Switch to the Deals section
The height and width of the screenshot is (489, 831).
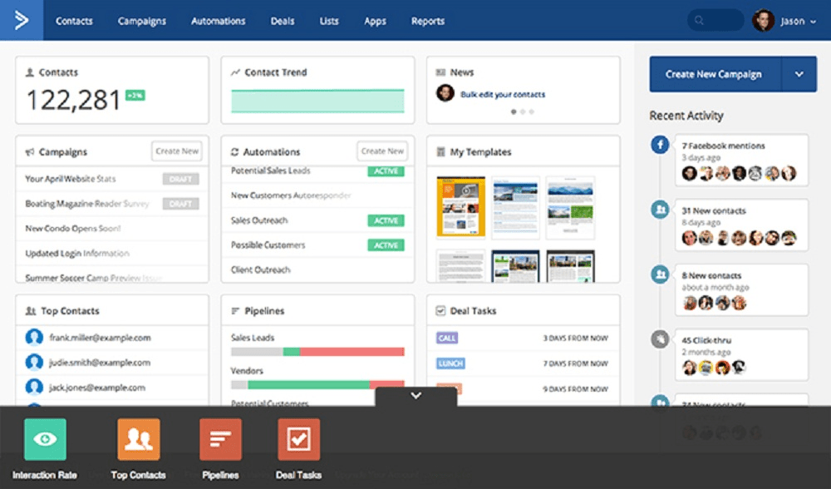tap(282, 21)
